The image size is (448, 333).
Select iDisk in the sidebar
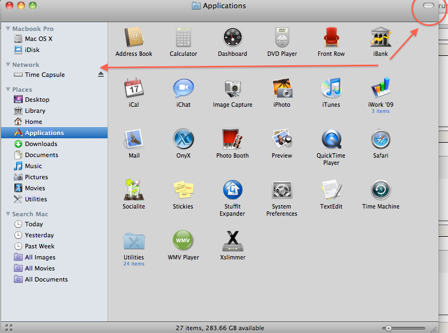54,50
